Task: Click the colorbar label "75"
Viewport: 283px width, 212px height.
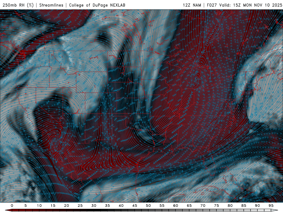Action: click(x=216, y=206)
